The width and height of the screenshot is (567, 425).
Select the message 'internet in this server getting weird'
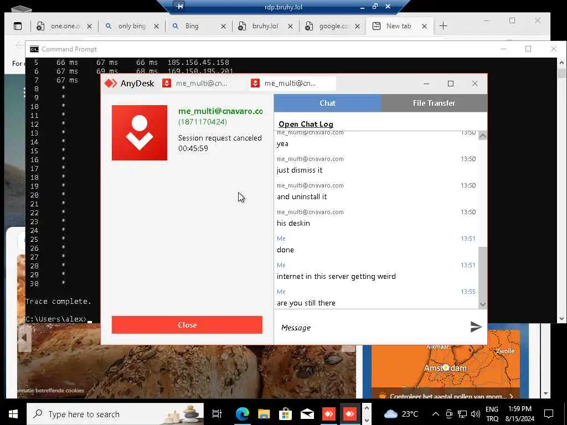(x=336, y=277)
